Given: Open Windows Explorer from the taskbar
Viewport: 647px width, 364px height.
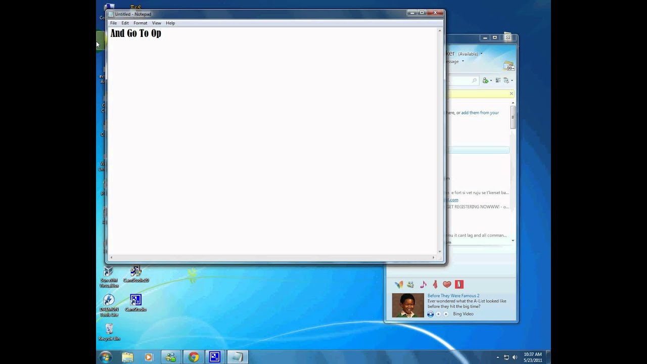Looking at the screenshot, I should [x=127, y=357].
